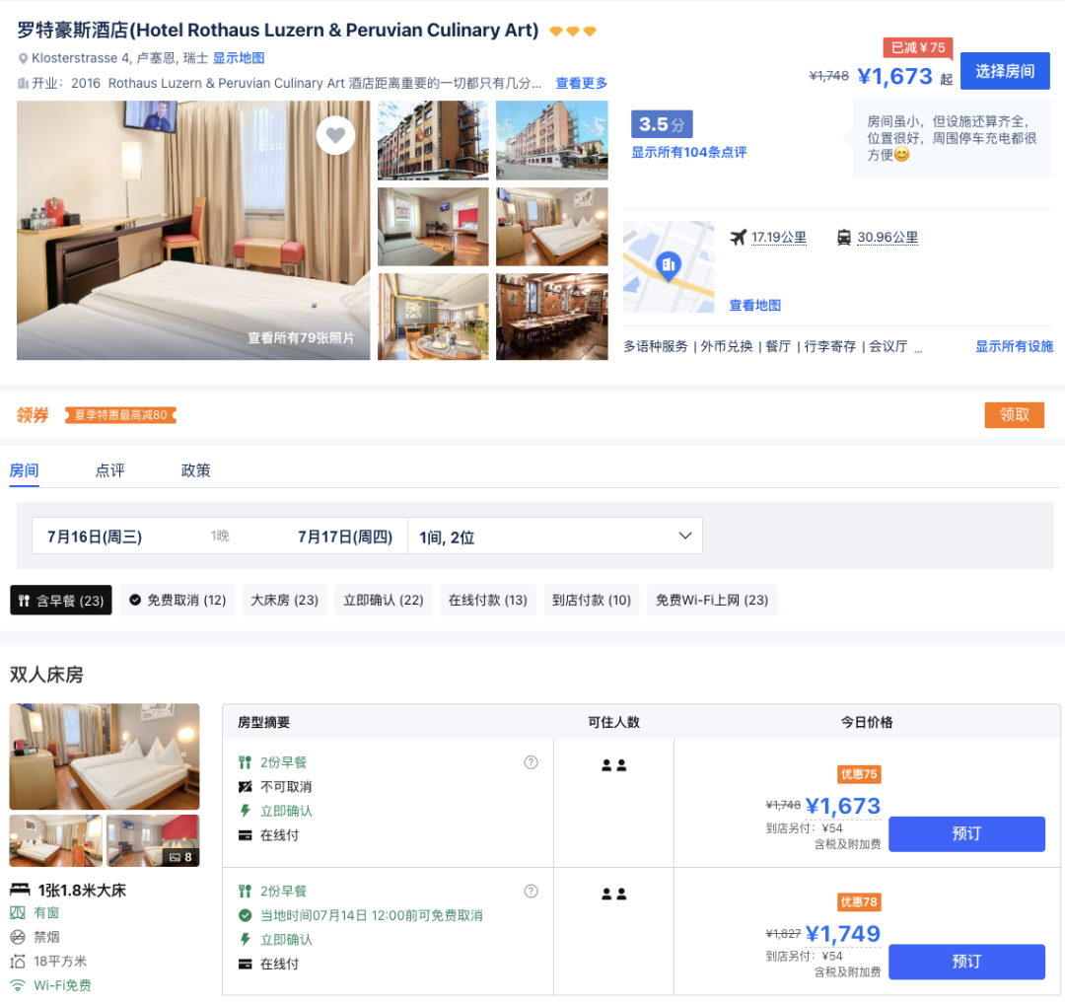Viewport: 1065px width, 1004px height.
Task: Click the 已减¥75 discount badge
Action: click(918, 47)
